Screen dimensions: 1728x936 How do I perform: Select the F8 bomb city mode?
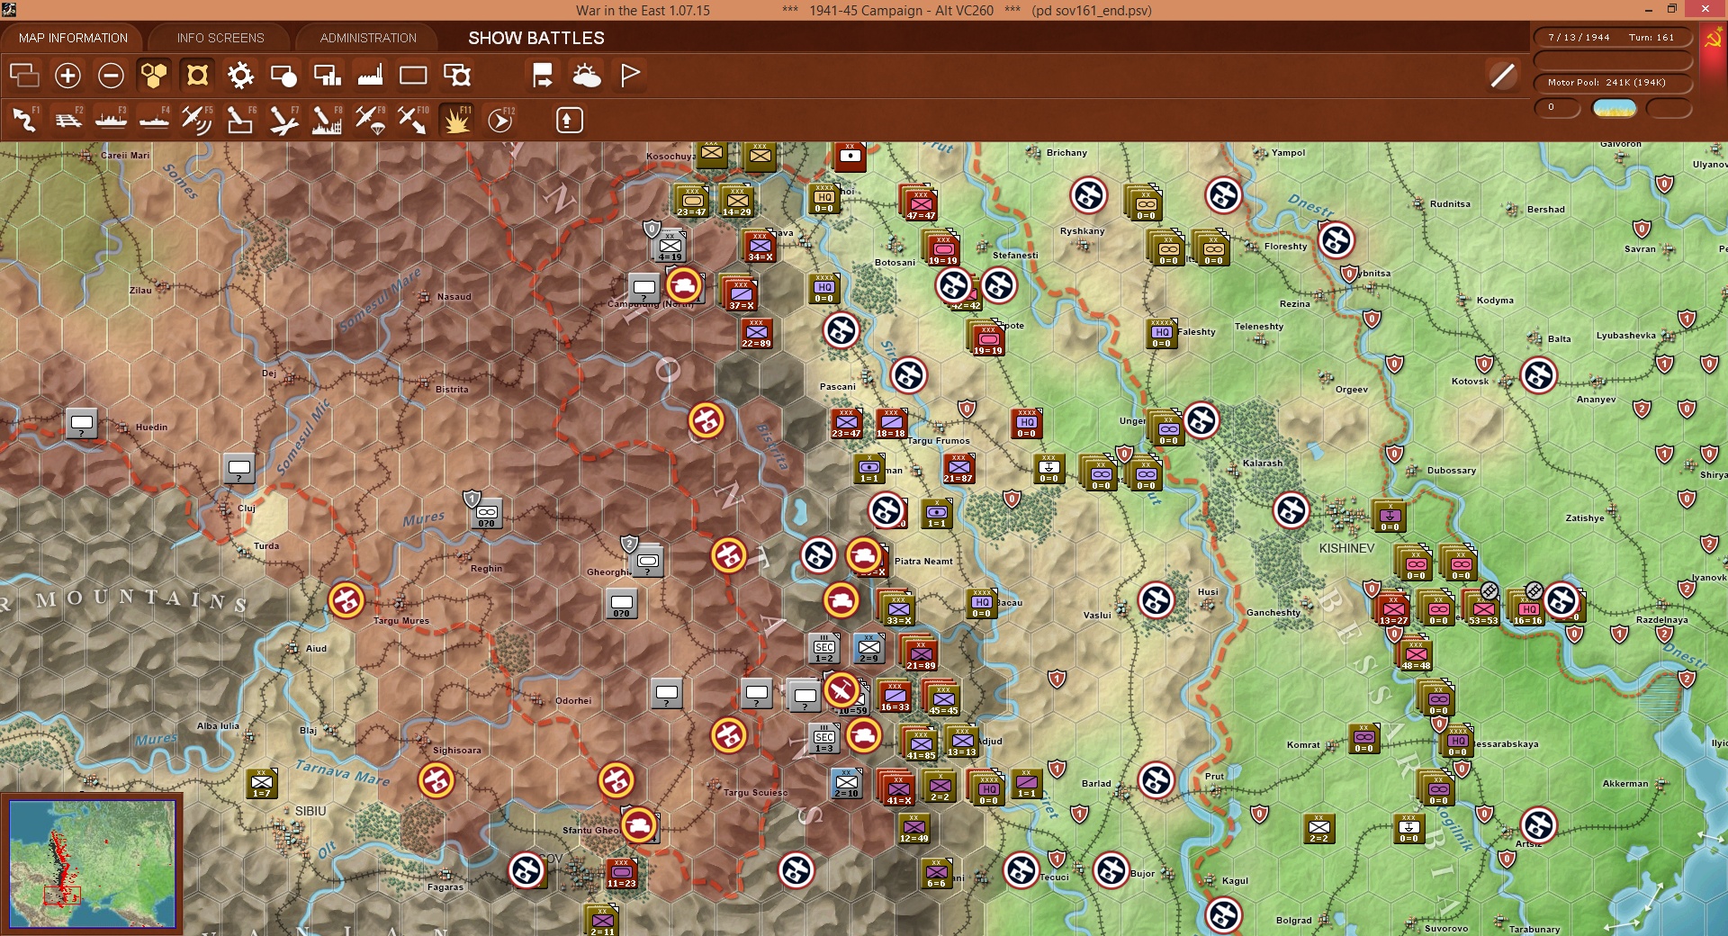(327, 120)
